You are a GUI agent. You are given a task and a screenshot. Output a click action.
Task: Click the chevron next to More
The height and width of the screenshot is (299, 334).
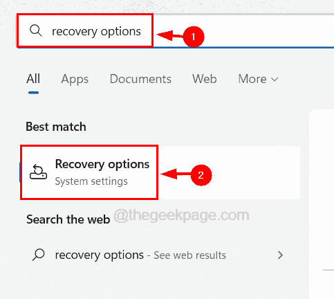(x=275, y=80)
